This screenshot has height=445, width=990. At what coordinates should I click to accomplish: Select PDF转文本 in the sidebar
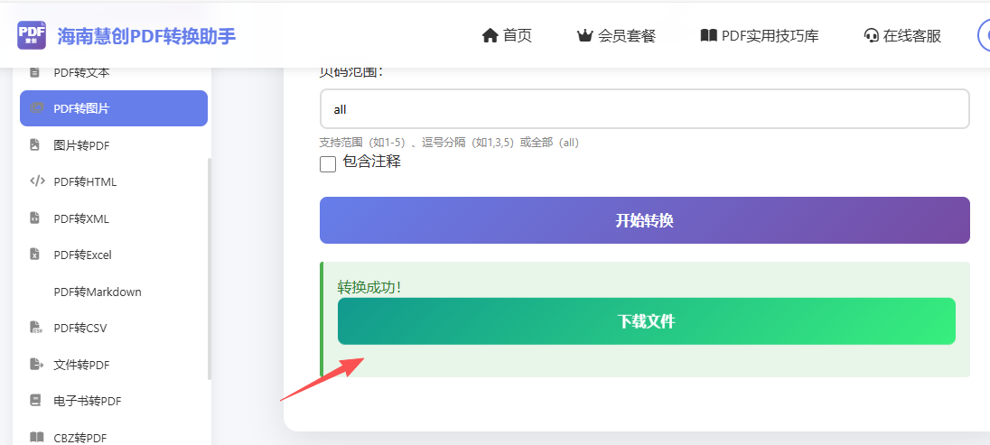[x=114, y=72]
